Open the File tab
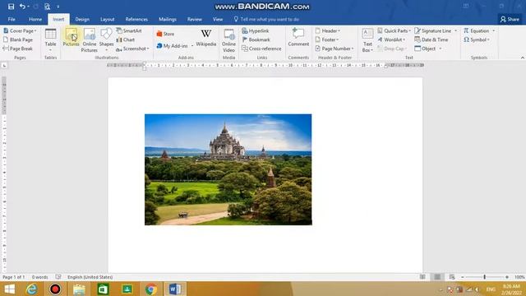Screen dimensions: 526x296 [12, 19]
